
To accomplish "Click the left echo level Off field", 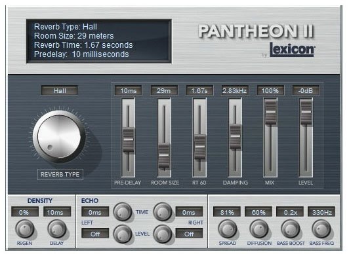I will (x=95, y=234).
